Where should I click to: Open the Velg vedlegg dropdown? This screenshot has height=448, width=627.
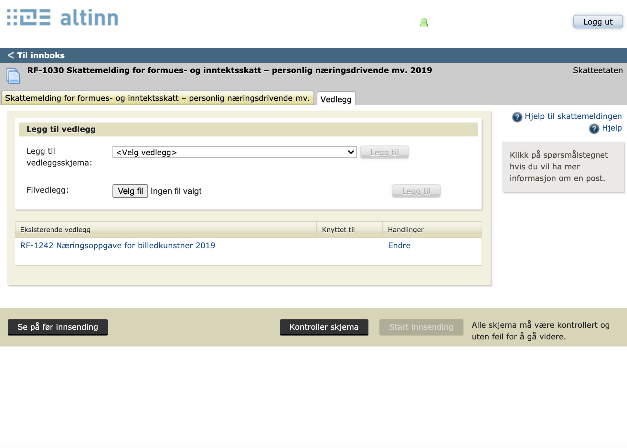(x=234, y=152)
